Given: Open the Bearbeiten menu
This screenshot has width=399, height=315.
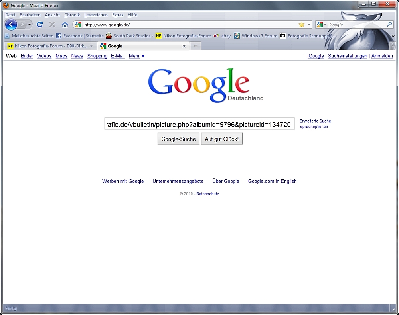Looking at the screenshot, I should point(30,15).
